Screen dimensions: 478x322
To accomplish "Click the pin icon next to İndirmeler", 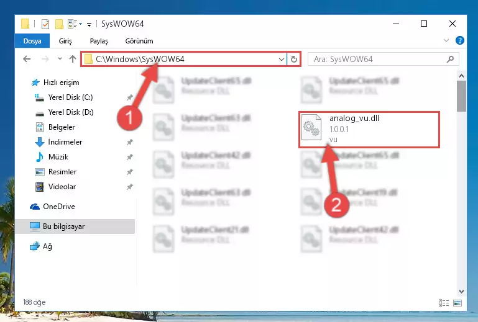I will click(129, 142).
